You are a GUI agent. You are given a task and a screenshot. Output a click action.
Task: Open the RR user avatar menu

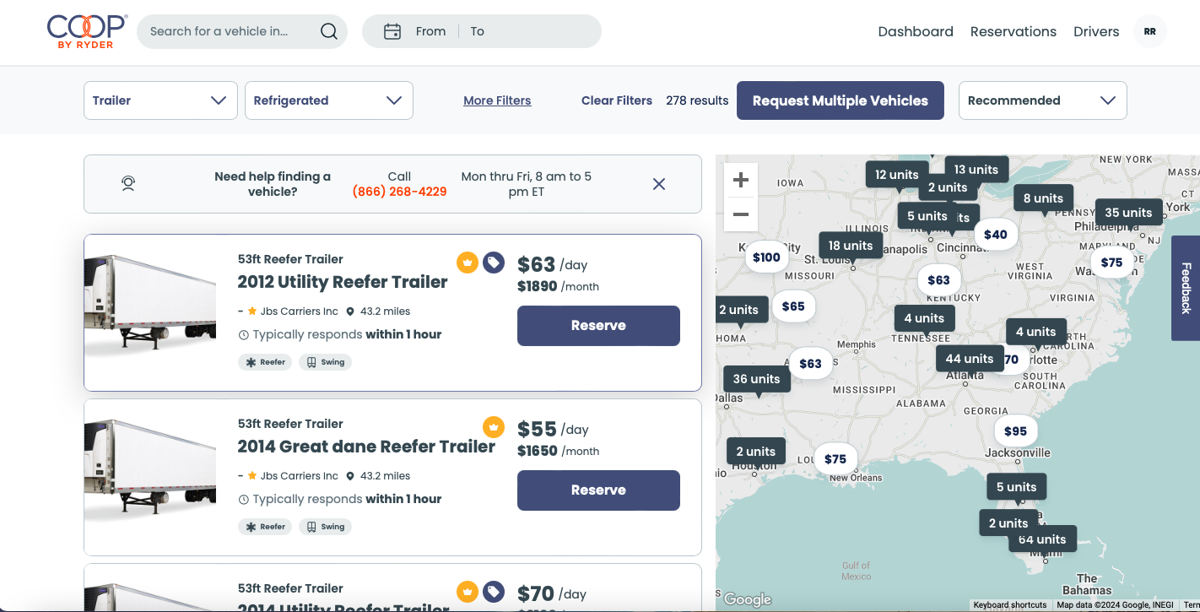pos(1149,31)
